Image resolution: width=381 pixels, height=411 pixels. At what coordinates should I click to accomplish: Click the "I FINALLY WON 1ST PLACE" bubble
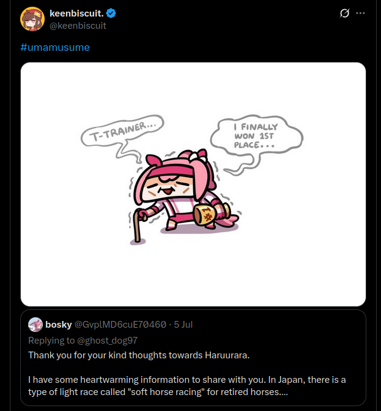(255, 135)
